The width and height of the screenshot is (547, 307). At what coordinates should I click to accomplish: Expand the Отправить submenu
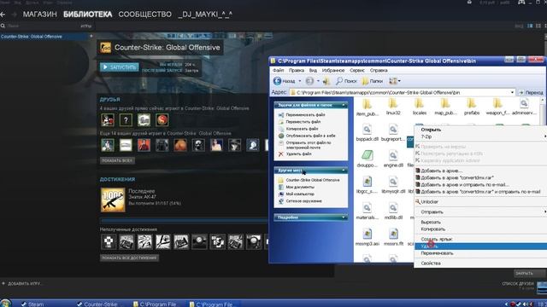pyautogui.click(x=480, y=211)
